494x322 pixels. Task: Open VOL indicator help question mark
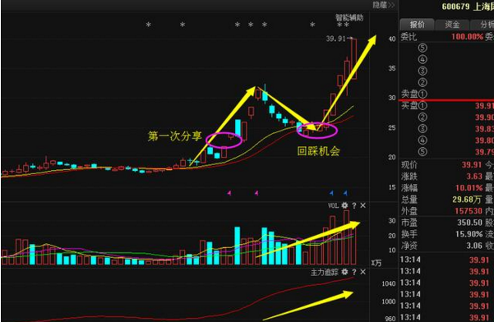pos(354,205)
